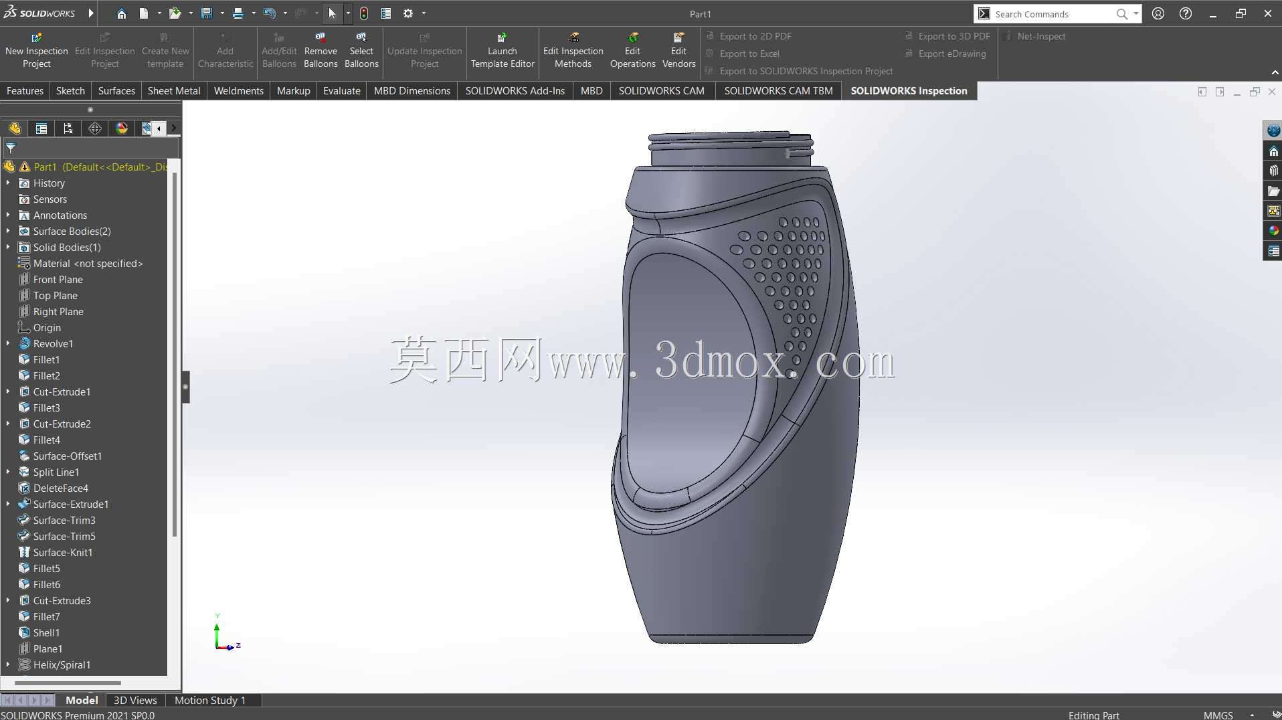Open Appearances in the task pane
Viewport: 1282px width, 720px height.
tap(1273, 231)
